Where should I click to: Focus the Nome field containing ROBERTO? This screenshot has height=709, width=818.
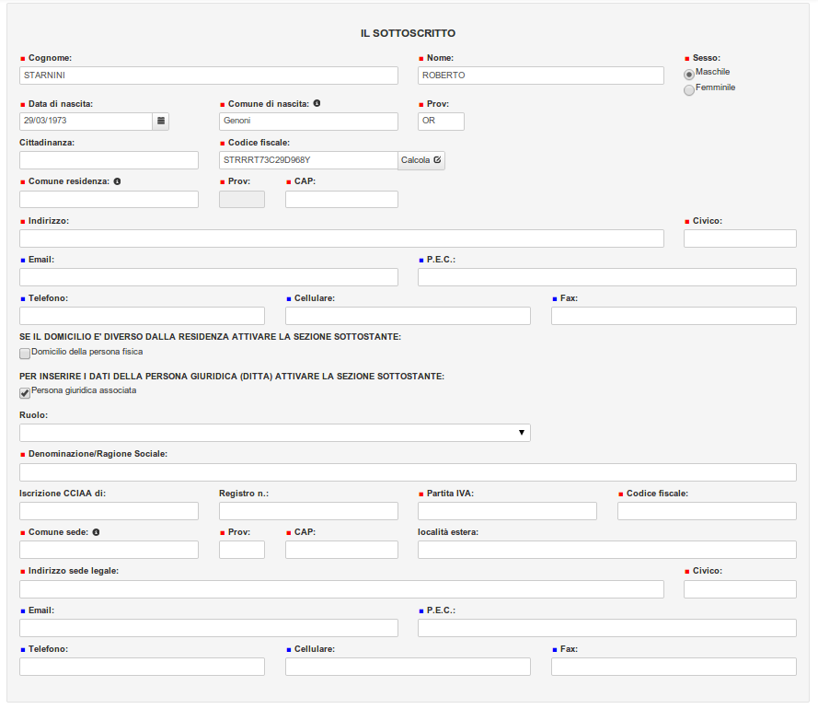541,76
